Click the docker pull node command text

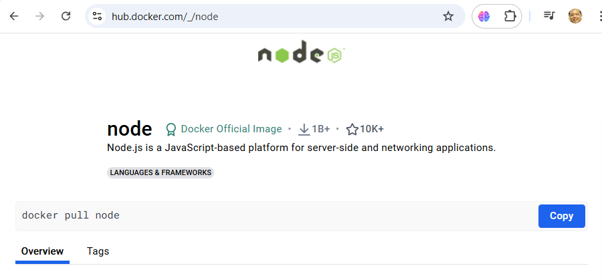coord(70,216)
